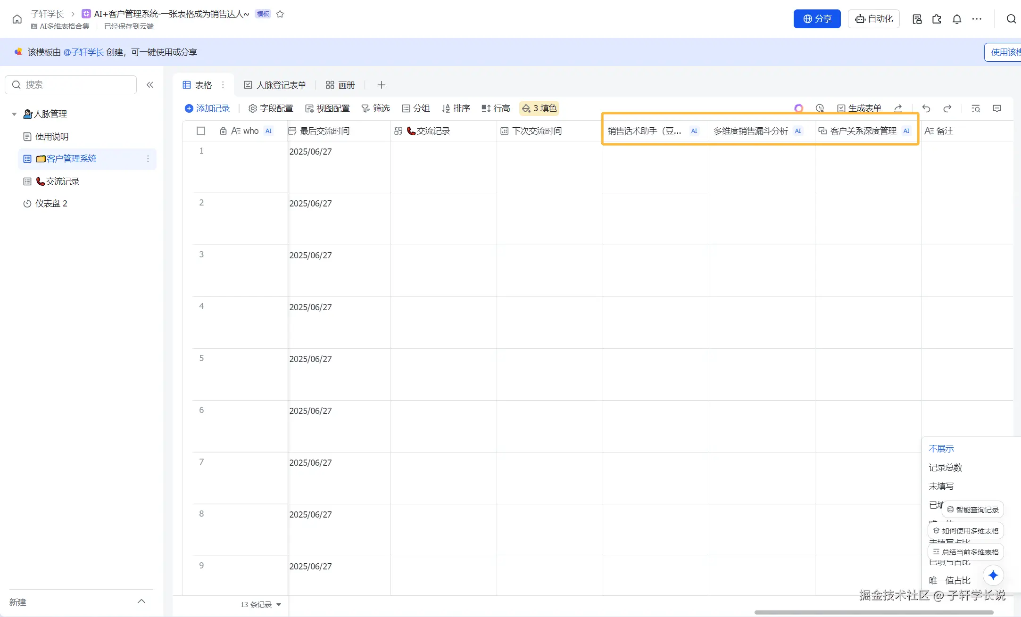This screenshot has height=617, width=1021.
Task: Open the floating AI assistant star button
Action: (993, 575)
